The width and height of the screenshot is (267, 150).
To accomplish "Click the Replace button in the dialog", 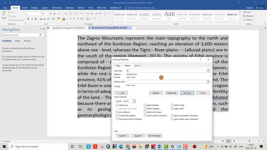I will coord(156,93).
